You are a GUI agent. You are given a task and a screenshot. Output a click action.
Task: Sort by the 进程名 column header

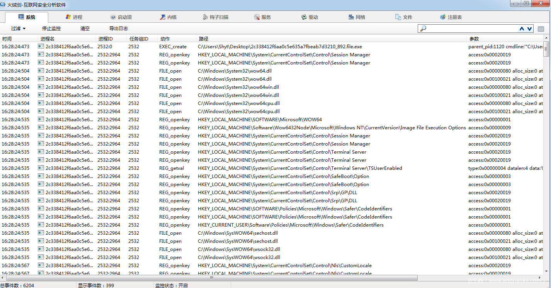66,39
